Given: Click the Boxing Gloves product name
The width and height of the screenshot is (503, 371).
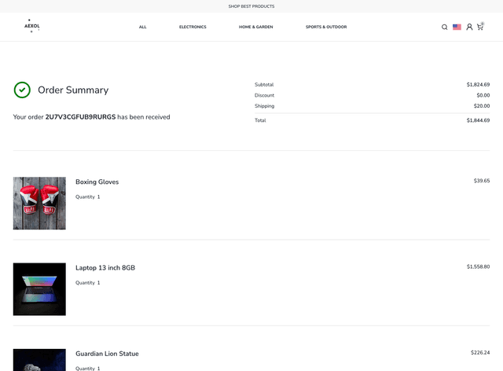Looking at the screenshot, I should click(x=97, y=182).
